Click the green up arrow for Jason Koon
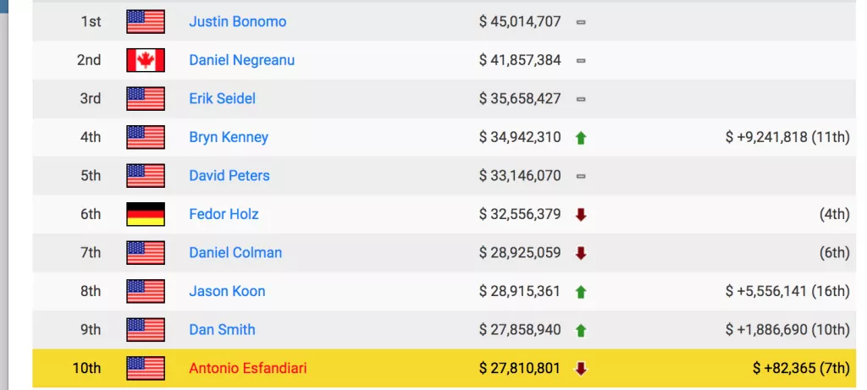Viewport: 867px width, 390px height. [x=581, y=291]
